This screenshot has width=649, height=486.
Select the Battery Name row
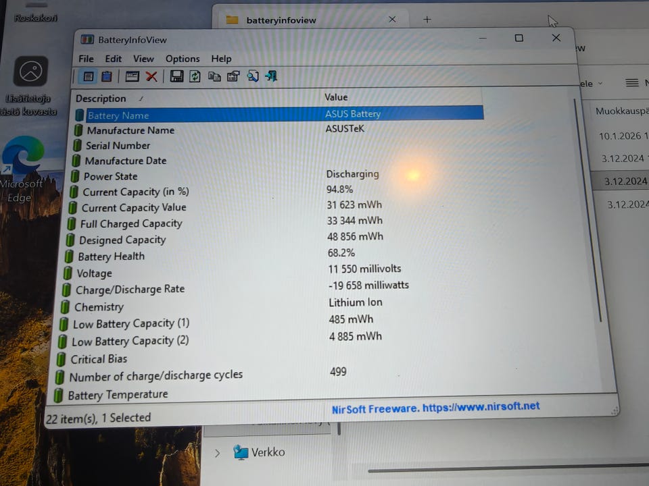[x=279, y=114]
